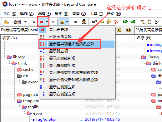Click the show all asterisk button

(34, 22)
